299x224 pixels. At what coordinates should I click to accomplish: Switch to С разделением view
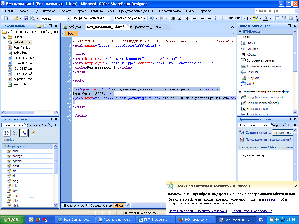point(99,206)
